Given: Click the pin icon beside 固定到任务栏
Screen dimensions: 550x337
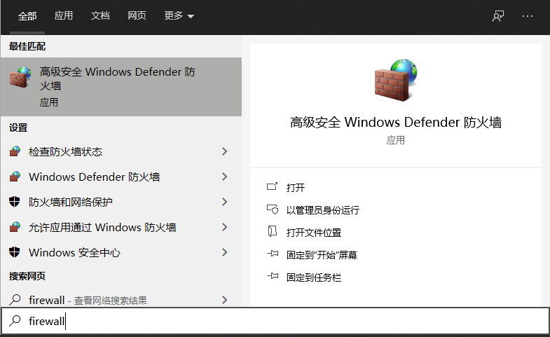Looking at the screenshot, I should [273, 276].
